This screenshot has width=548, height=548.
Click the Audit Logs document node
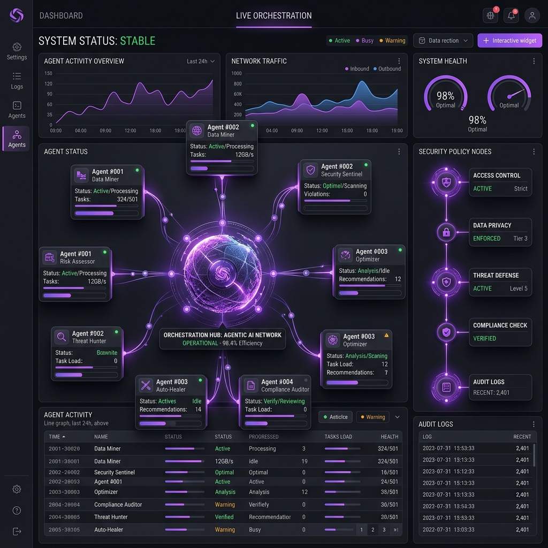pos(446,387)
